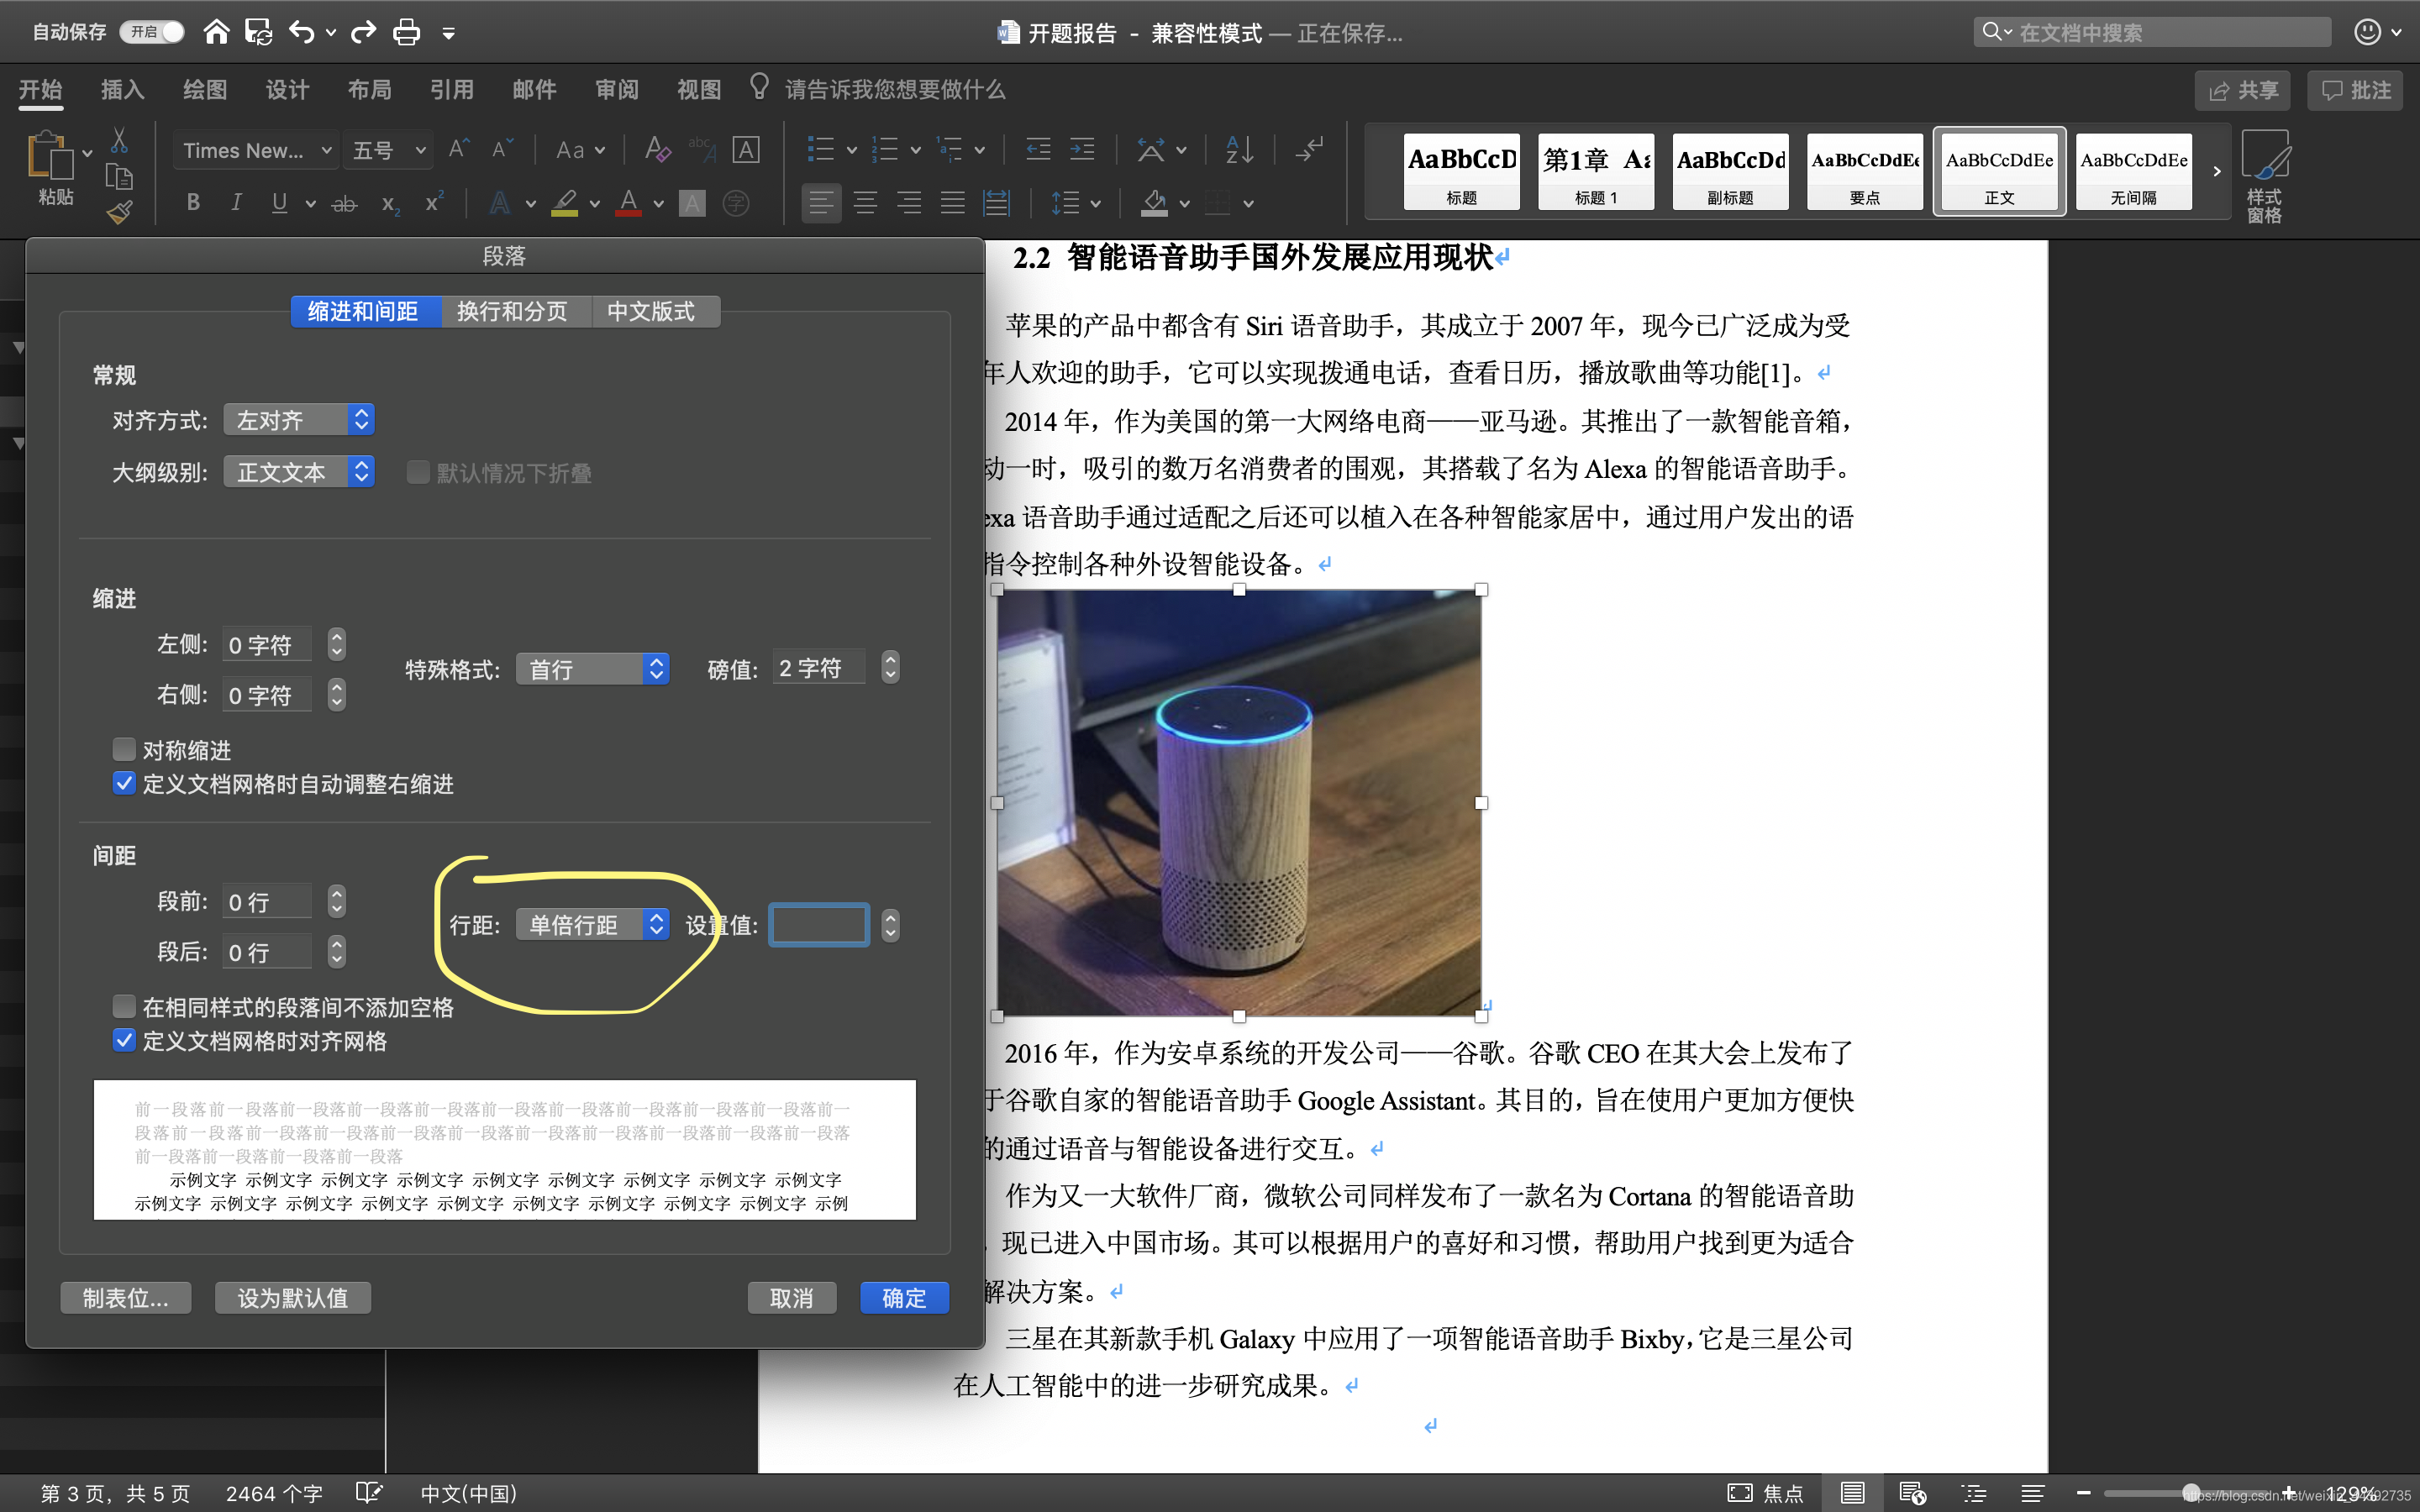2420x1512 pixels.
Task: Uncheck 定义文档网格时对齐网格 checkbox
Action: (x=124, y=1040)
